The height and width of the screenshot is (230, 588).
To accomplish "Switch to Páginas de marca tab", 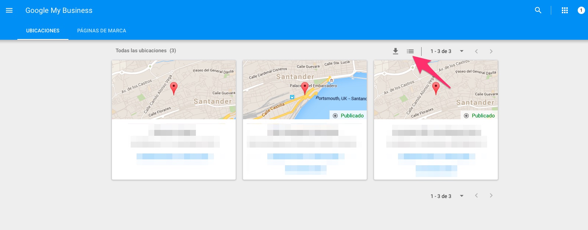I will [102, 31].
